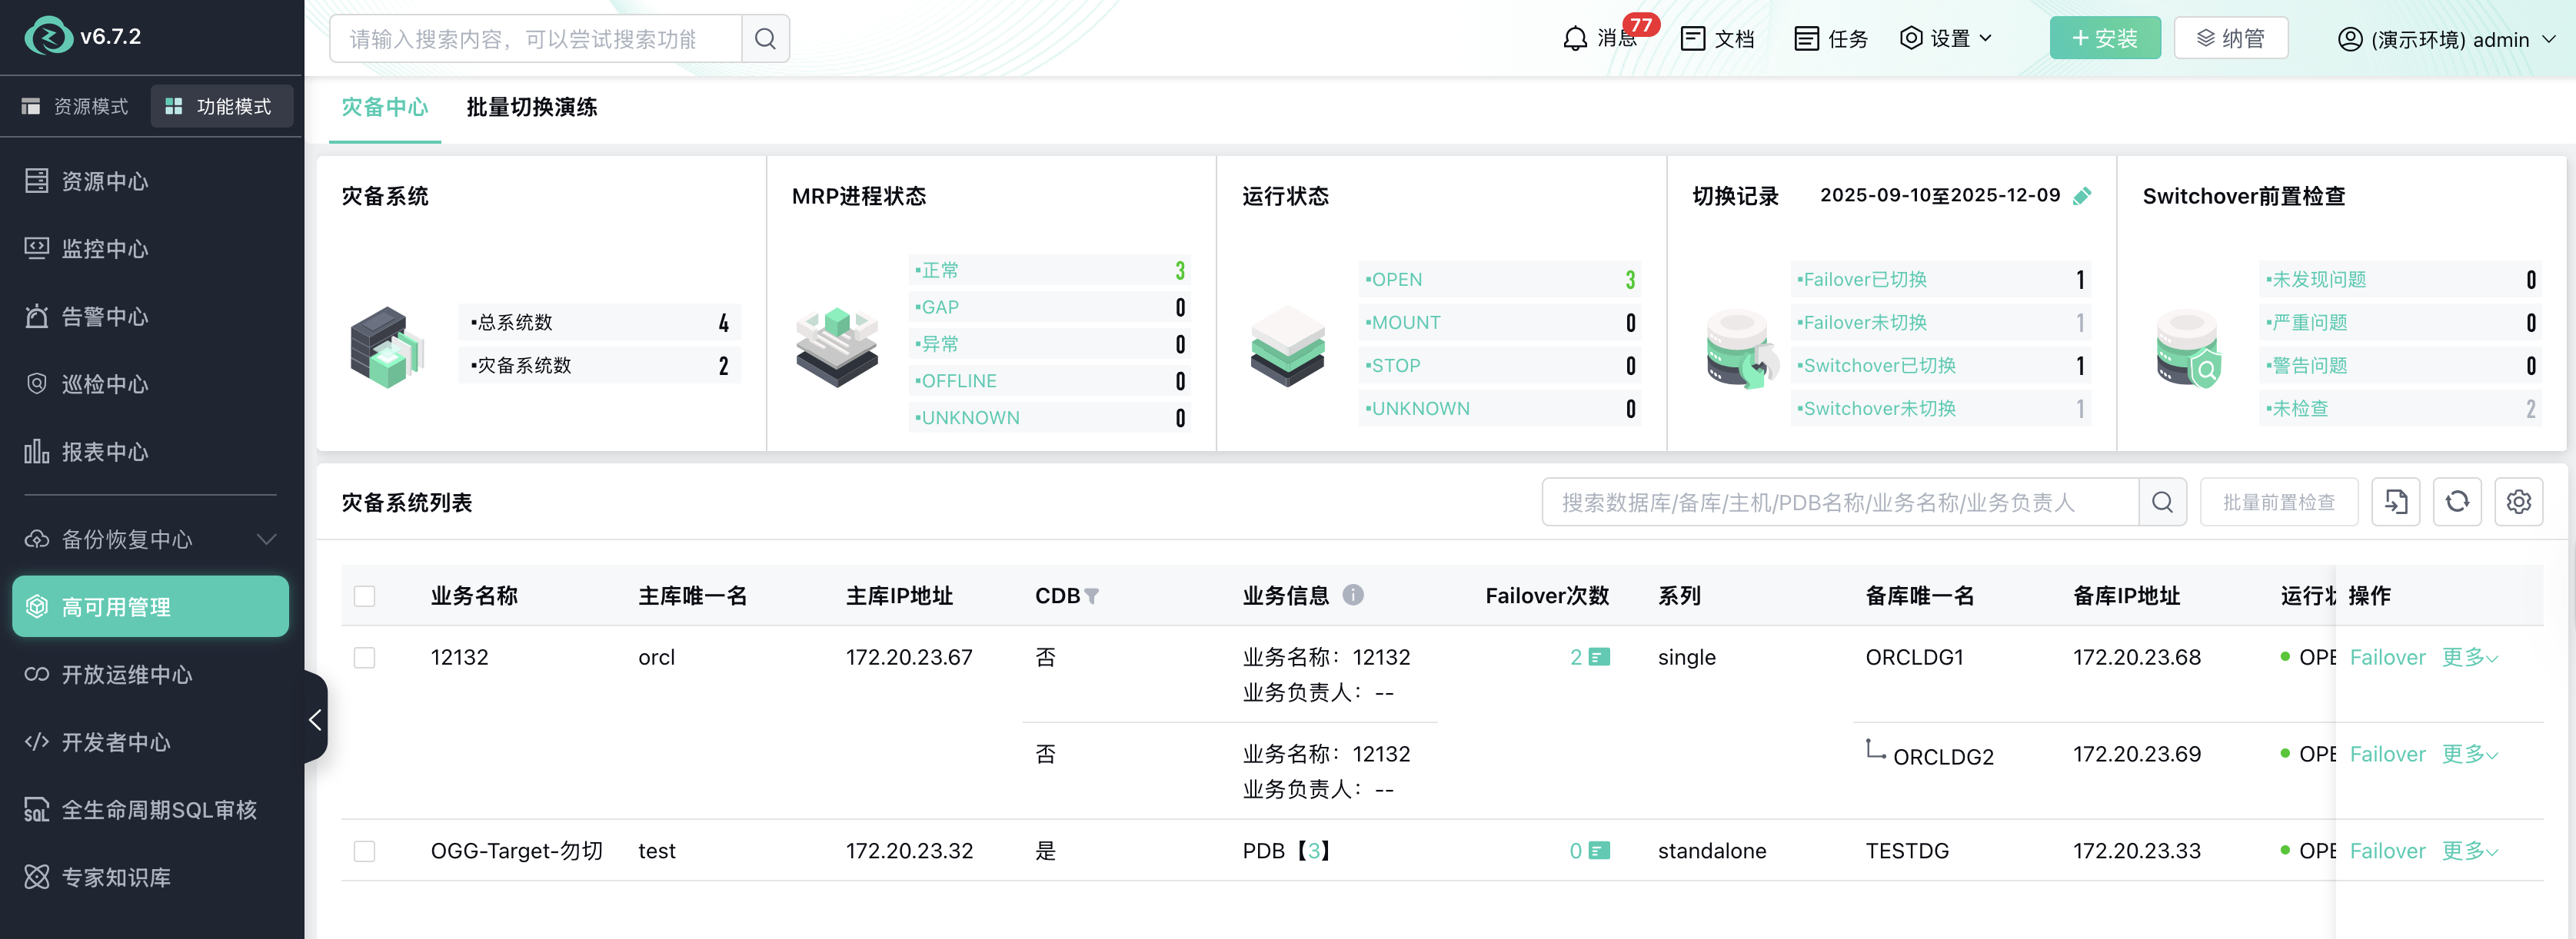Switch to 资源模式 view

pyautogui.click(x=76, y=106)
